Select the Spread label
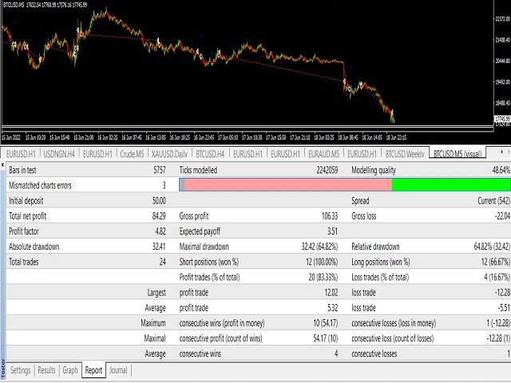The image size is (511, 383). [360, 200]
